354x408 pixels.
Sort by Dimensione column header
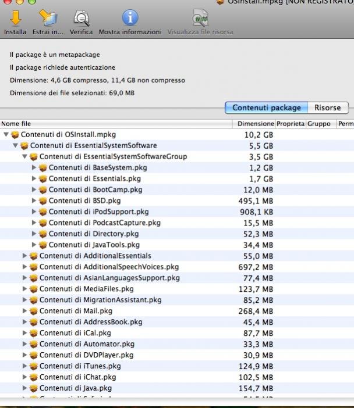253,124
